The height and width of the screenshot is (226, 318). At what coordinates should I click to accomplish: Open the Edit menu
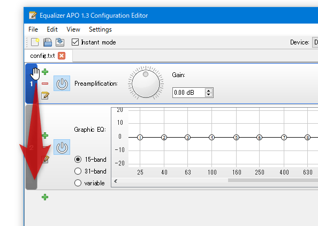[52, 29]
